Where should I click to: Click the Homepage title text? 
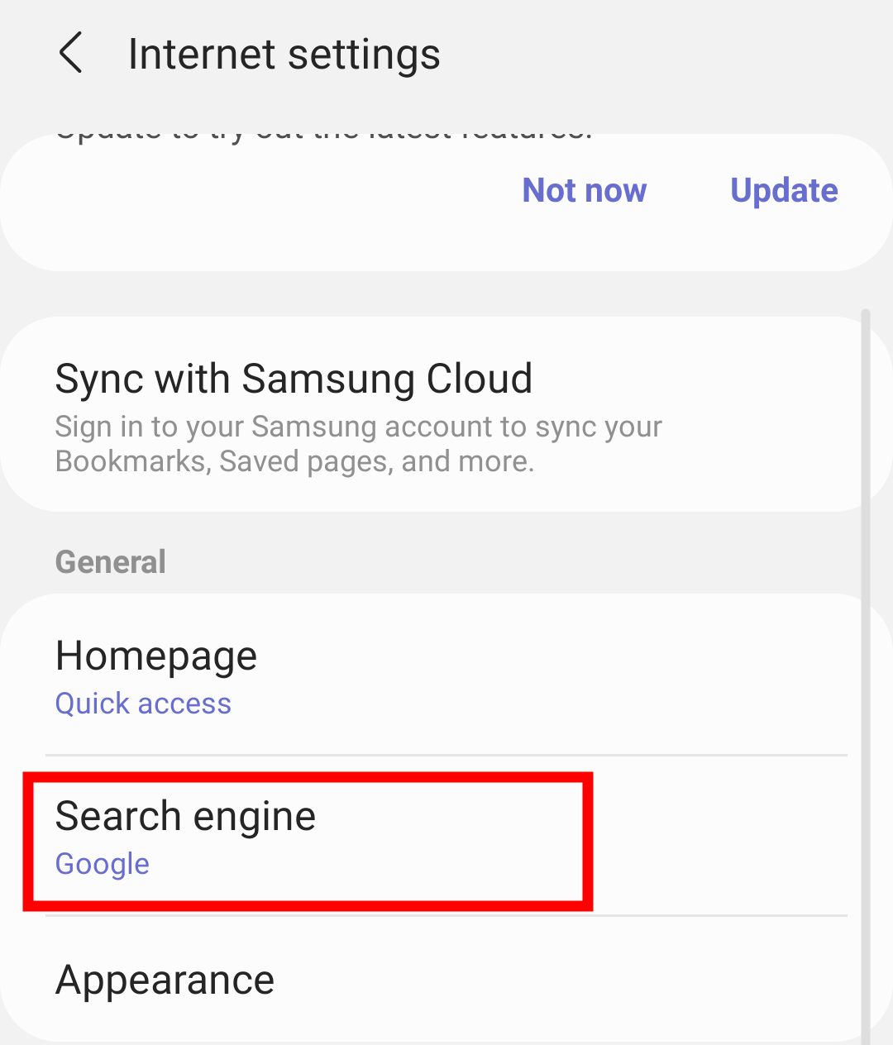tap(156, 656)
